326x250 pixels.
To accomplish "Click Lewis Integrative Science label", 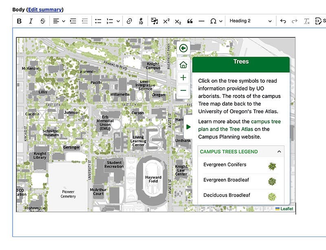I will (145, 85).
